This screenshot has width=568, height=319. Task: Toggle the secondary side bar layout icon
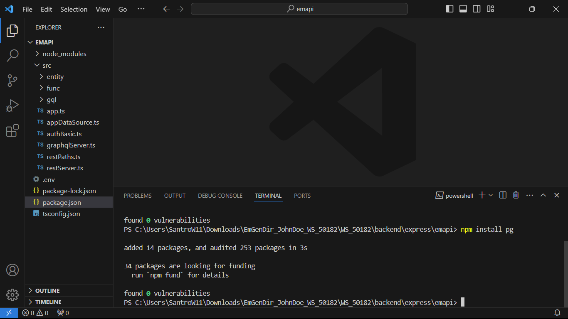(x=477, y=9)
